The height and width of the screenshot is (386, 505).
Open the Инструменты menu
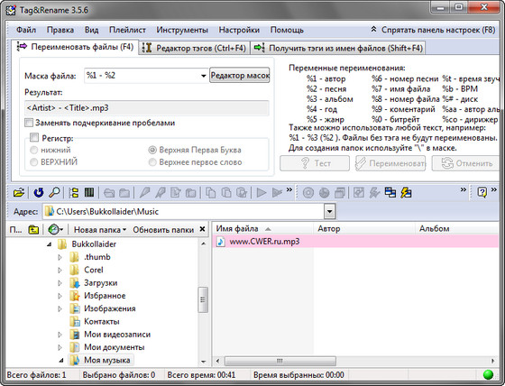[182, 30]
